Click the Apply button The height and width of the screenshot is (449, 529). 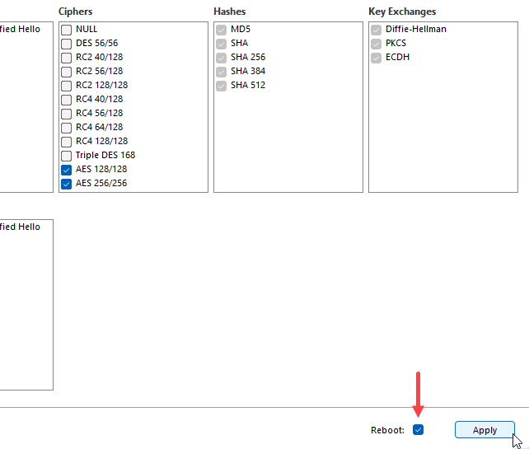click(485, 430)
